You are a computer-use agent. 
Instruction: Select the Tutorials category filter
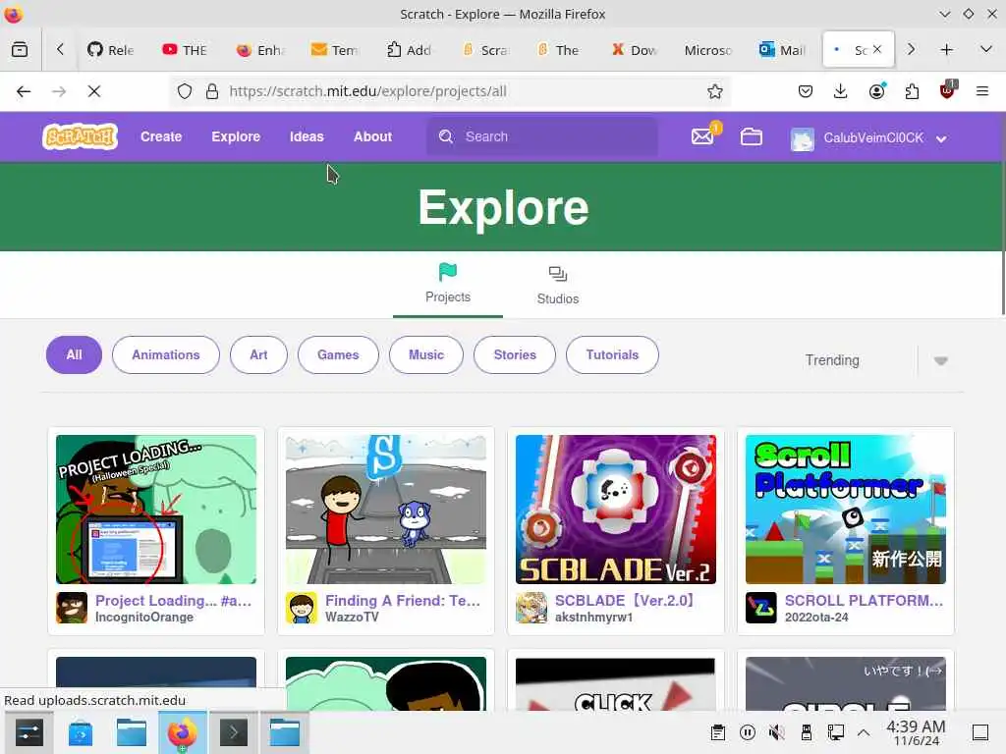(x=612, y=354)
